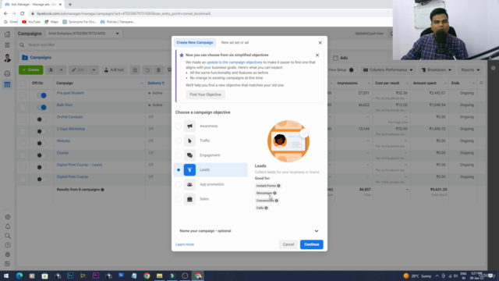Open the help question icon in sidebar
The height and width of the screenshot is (281, 499).
[x=8, y=245]
